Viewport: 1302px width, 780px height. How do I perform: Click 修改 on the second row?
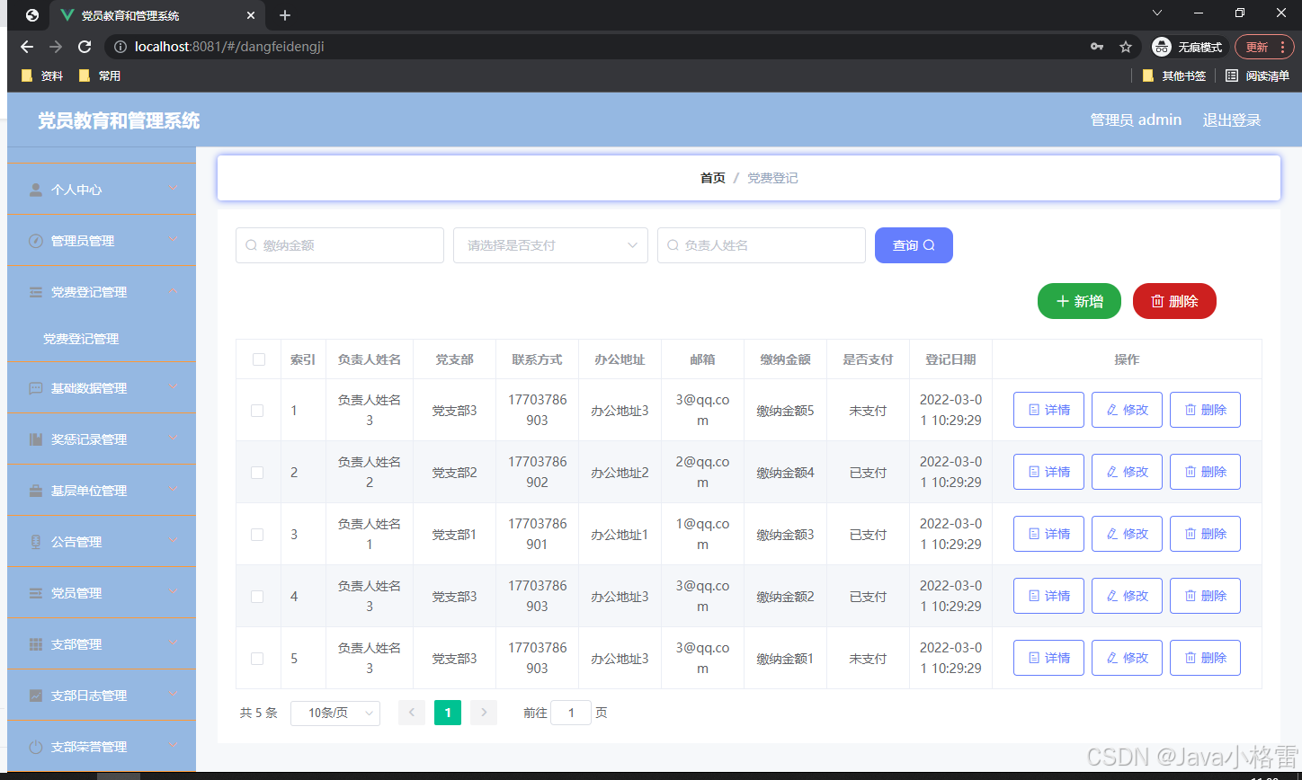click(1127, 471)
